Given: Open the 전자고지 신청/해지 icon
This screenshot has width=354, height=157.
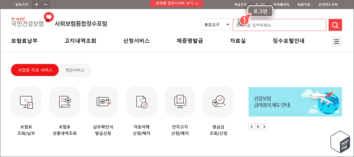Looking at the screenshot, I should coord(180,102).
